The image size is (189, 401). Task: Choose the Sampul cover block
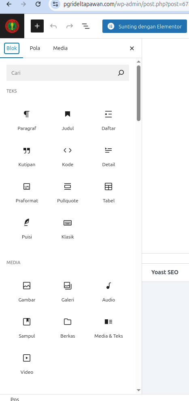click(27, 327)
